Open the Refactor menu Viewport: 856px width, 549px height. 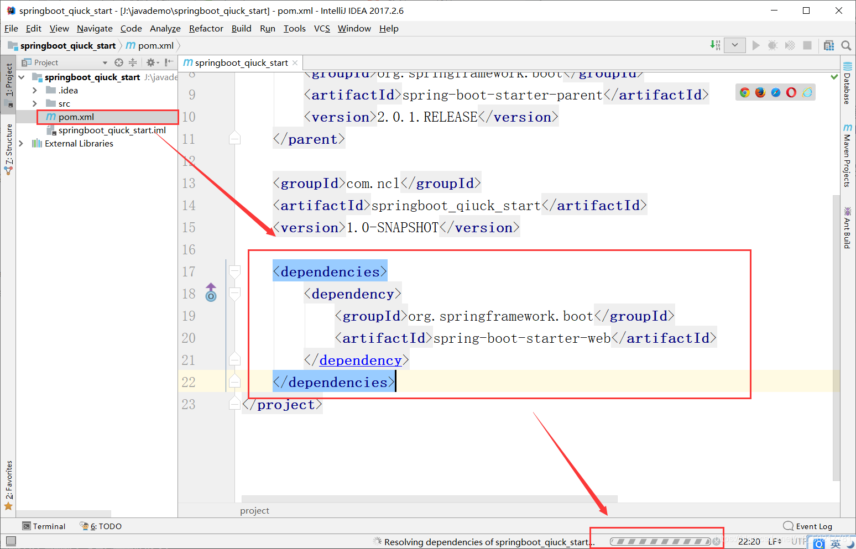coord(206,28)
